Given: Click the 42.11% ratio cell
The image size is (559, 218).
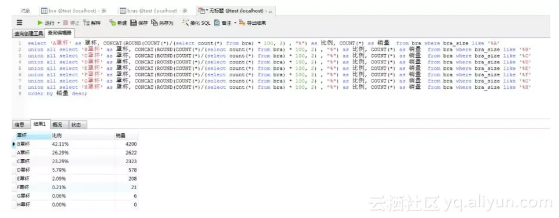Looking at the screenshot, I should pos(83,144).
